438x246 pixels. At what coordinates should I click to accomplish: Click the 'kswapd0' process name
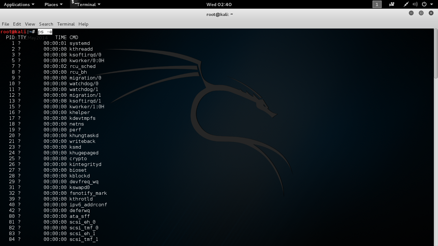[80, 187]
